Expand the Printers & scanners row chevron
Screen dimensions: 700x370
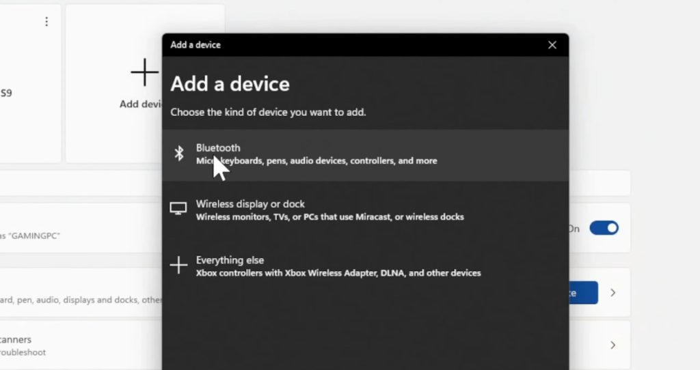click(x=613, y=345)
